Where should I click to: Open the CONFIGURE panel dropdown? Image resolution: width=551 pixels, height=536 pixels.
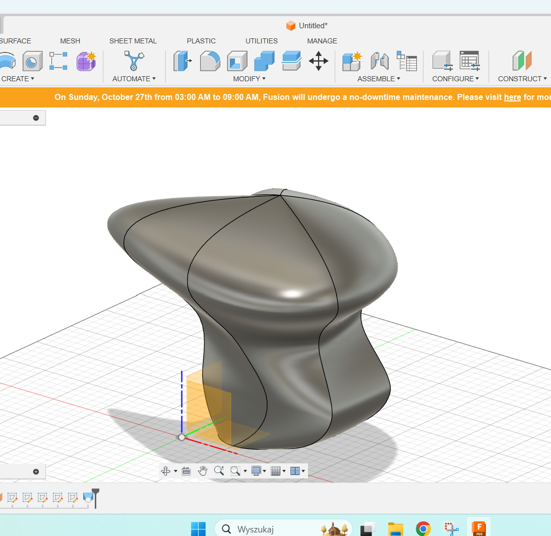click(455, 79)
